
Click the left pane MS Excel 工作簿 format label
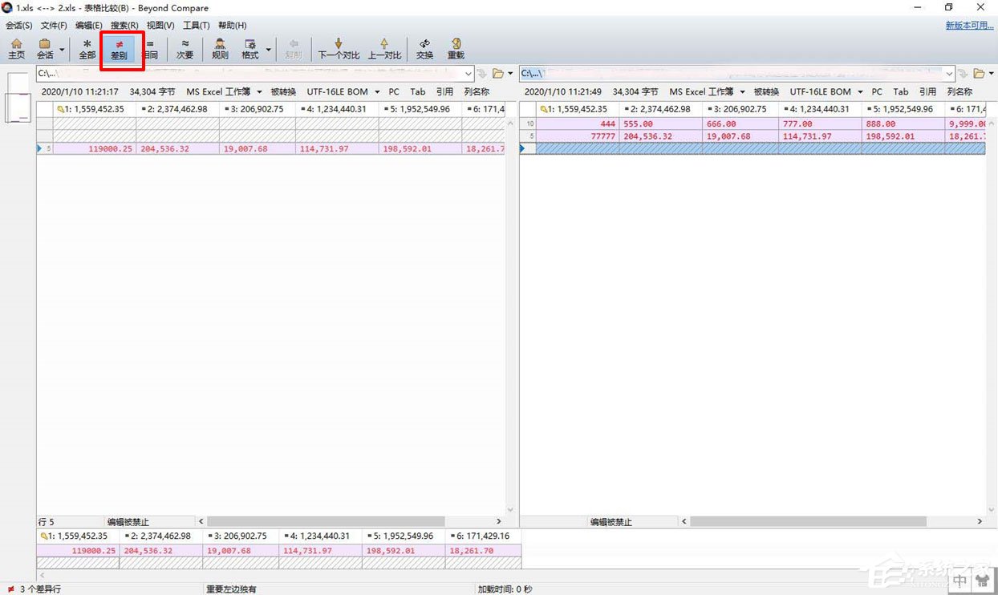tap(218, 92)
